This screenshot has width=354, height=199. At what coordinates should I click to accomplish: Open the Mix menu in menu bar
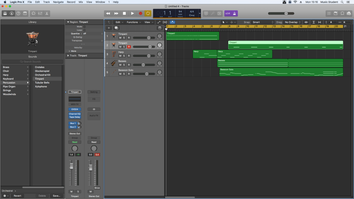(81, 2)
